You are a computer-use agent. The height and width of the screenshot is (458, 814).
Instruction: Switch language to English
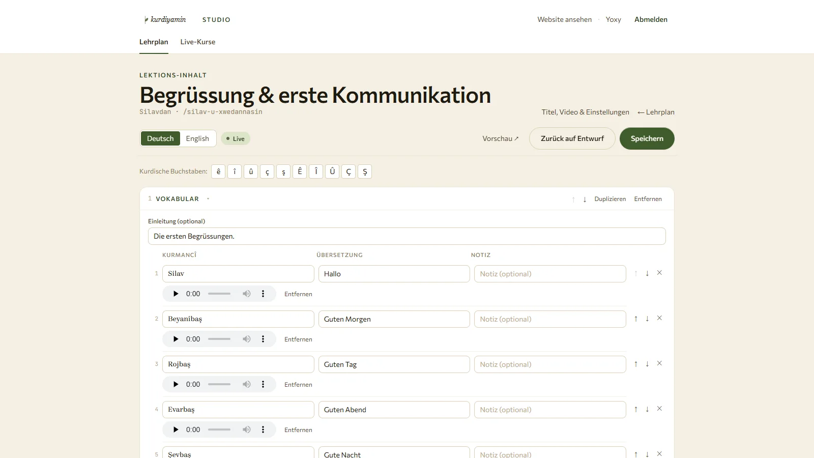tap(197, 138)
